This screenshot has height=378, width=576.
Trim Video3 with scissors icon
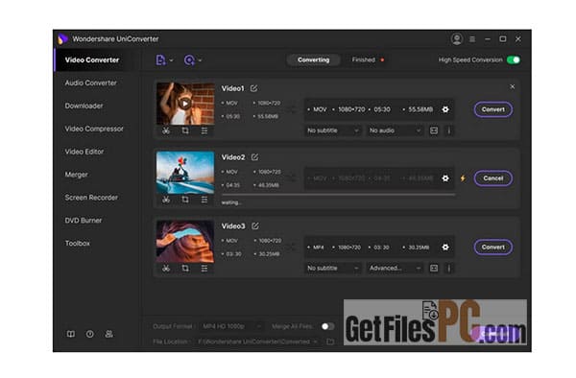point(166,269)
